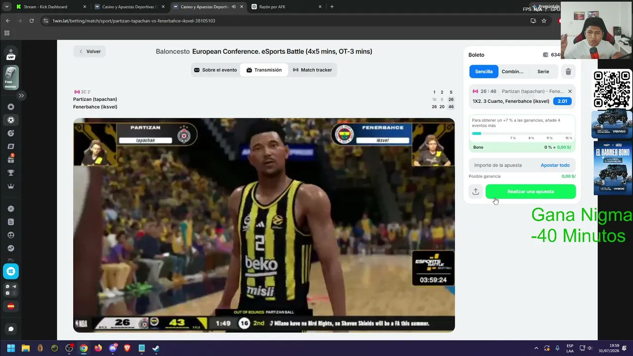The image size is (633, 356).
Task: Open Discord from the taskbar
Action: (x=113, y=348)
